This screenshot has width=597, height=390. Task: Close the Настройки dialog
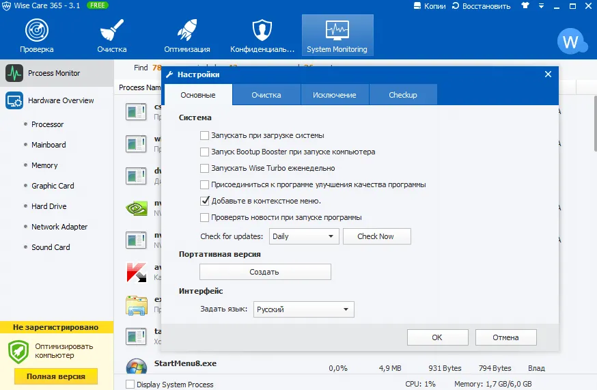(548, 74)
